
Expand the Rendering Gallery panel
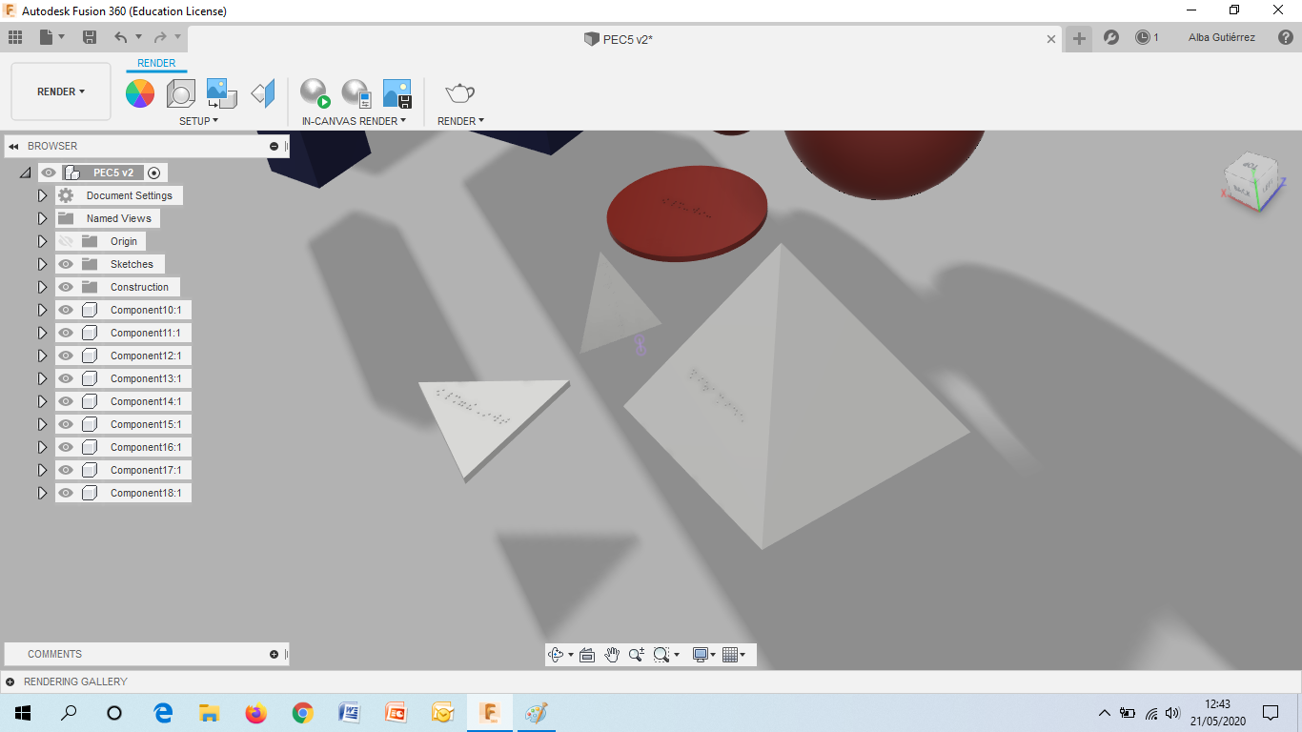pyautogui.click(x=10, y=682)
